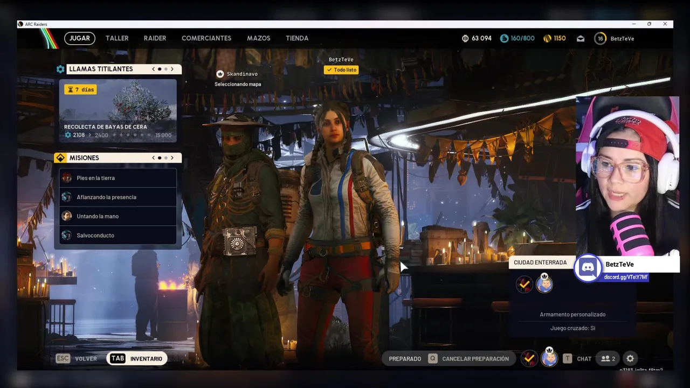Open the settings gear icon
Image resolution: width=690 pixels, height=388 pixels.
pos(630,358)
